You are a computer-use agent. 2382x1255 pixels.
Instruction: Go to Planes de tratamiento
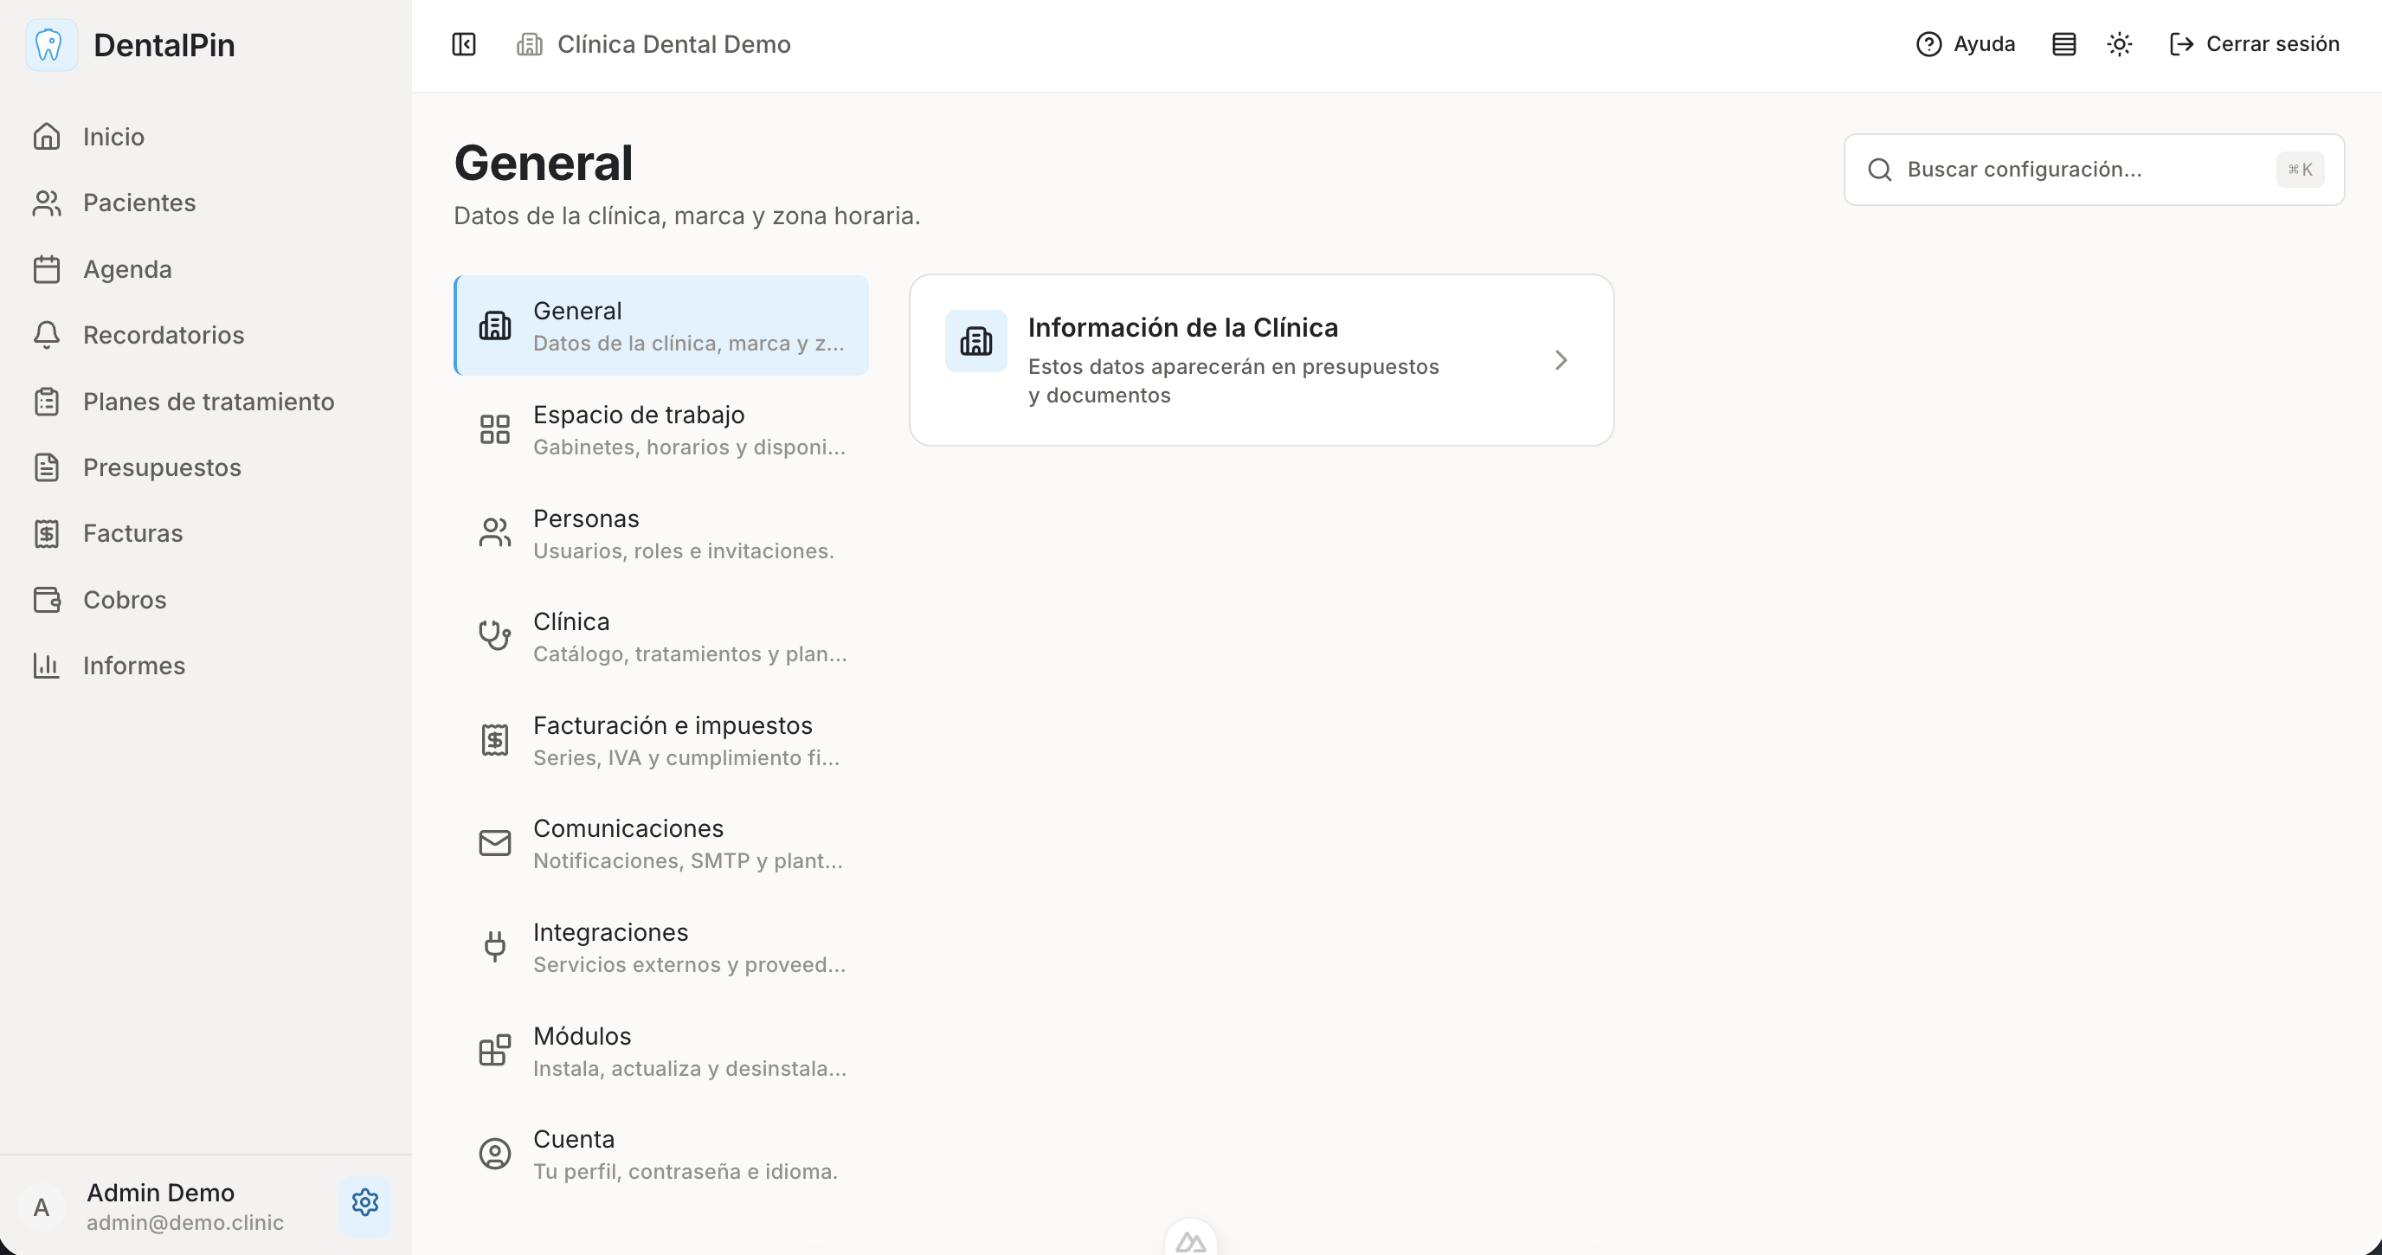pyautogui.click(x=205, y=402)
